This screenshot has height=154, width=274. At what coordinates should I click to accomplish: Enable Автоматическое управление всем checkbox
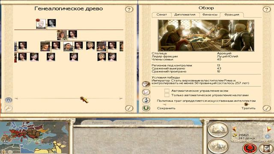(x=167, y=91)
